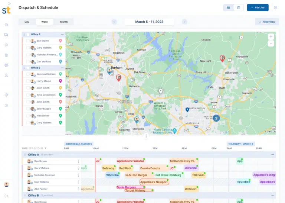
Task: Collapse Office A group in technician list
Action: (62, 35)
